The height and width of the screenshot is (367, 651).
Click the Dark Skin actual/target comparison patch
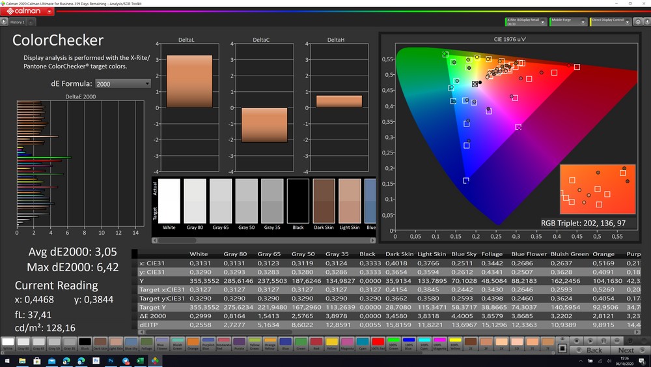coord(324,201)
